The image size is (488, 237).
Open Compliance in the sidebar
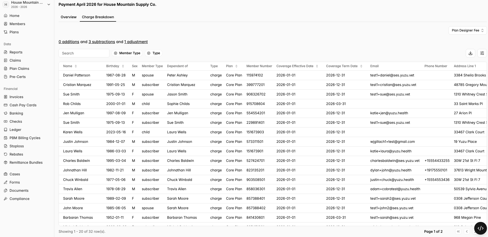[19, 199]
